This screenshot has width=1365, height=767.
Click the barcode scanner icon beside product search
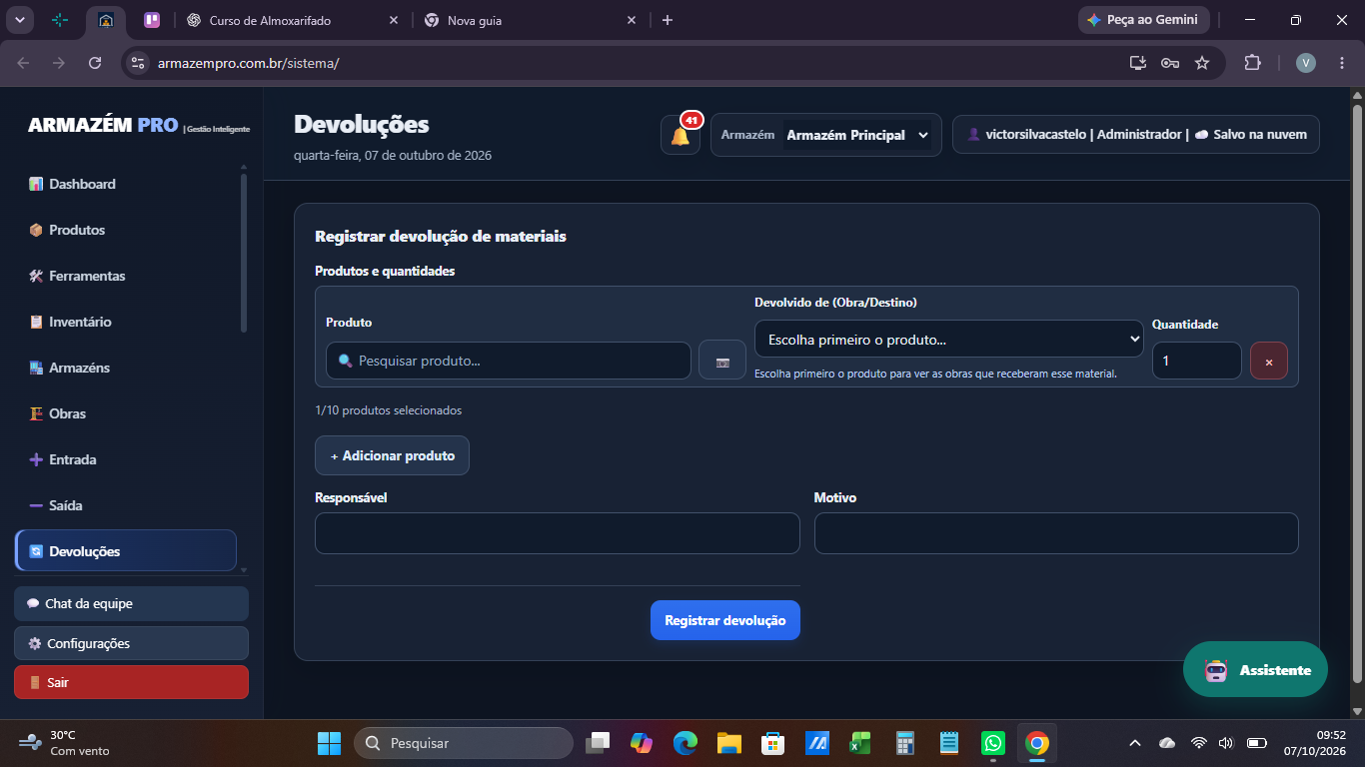tap(722, 361)
